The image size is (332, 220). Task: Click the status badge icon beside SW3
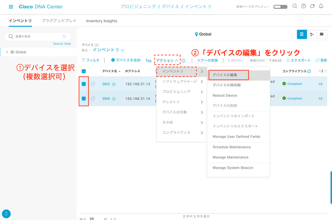pos(114,84)
